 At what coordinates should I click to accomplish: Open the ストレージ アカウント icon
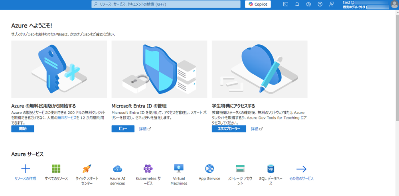(x=240, y=168)
